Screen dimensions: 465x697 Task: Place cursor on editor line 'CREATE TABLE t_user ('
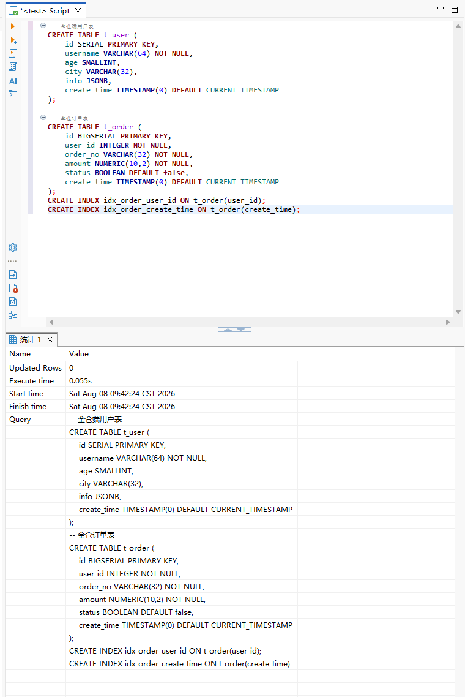point(92,35)
